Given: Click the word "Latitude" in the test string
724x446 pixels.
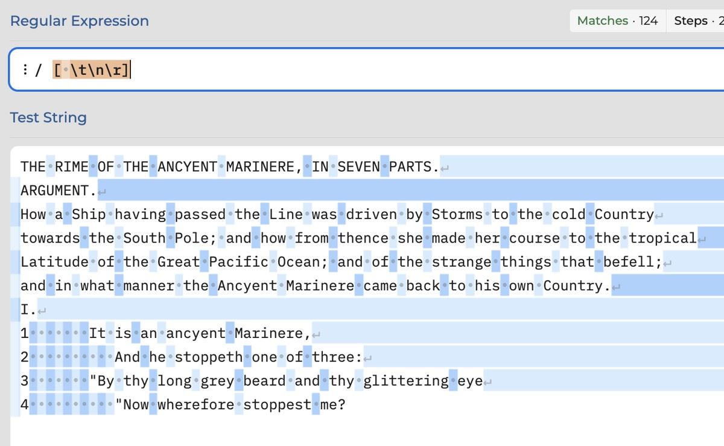Looking at the screenshot, I should click(x=54, y=262).
